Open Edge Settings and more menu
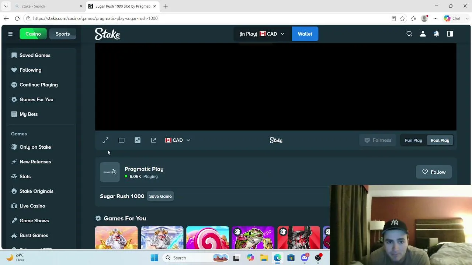472x265 pixels. [x=435, y=18]
